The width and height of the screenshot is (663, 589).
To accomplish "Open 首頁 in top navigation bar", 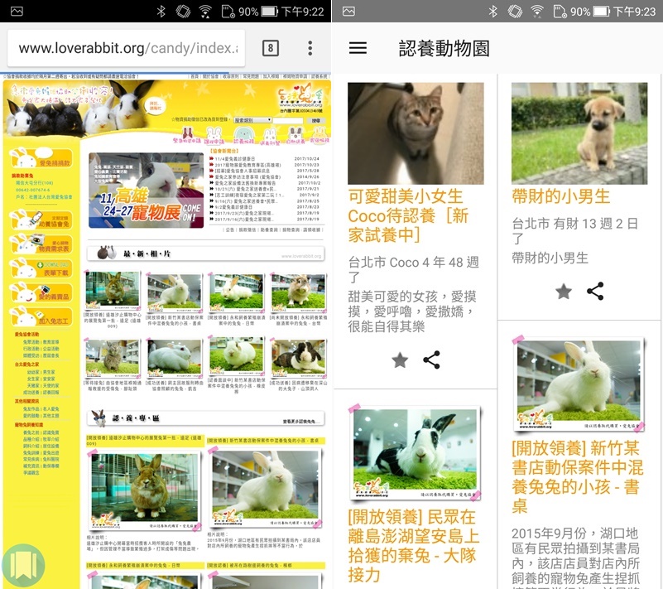I will coord(195,76).
